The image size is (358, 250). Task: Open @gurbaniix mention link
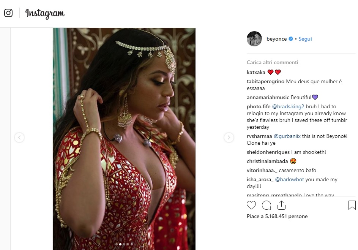pos(284,136)
